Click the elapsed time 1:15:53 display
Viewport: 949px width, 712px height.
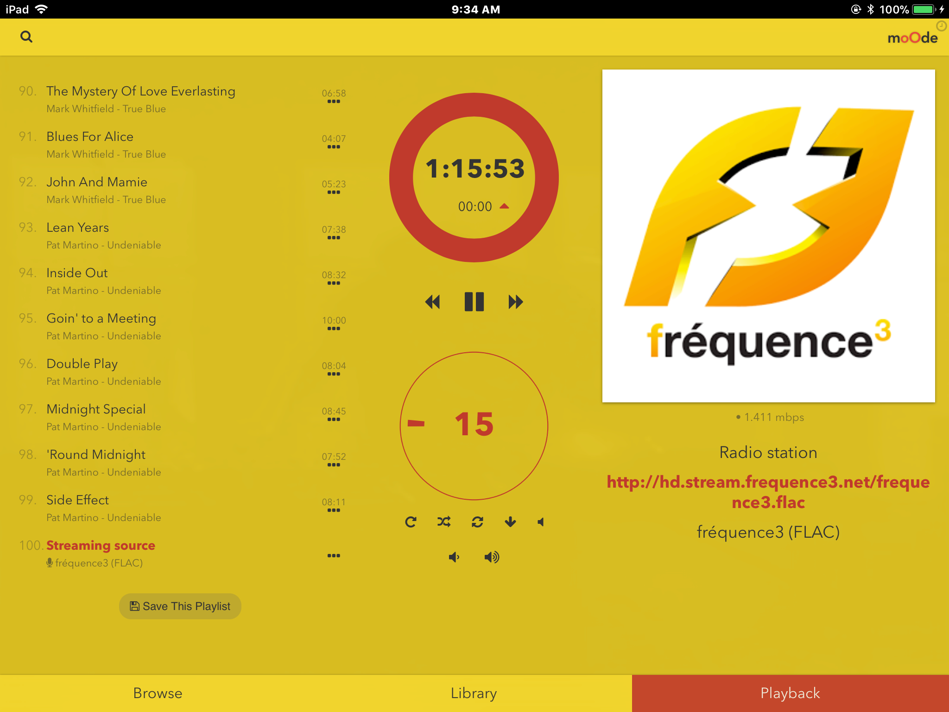(475, 169)
